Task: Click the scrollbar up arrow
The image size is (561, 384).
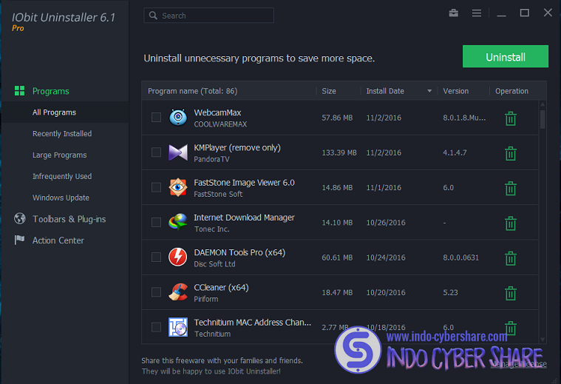Action: 543,104
